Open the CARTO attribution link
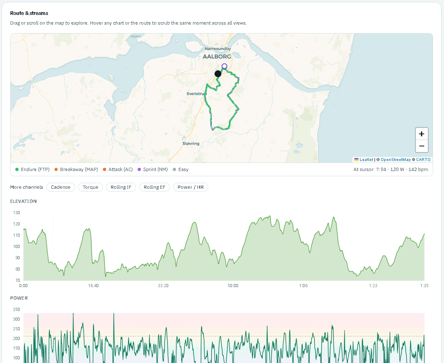 [423, 160]
